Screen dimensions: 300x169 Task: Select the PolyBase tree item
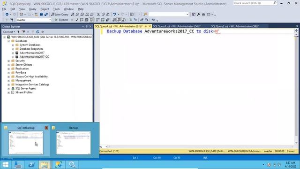tap(21, 73)
